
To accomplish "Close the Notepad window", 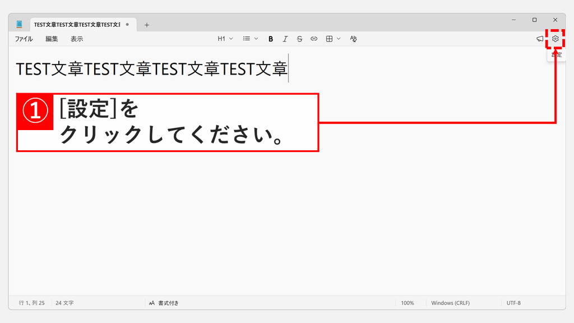I will tap(556, 20).
